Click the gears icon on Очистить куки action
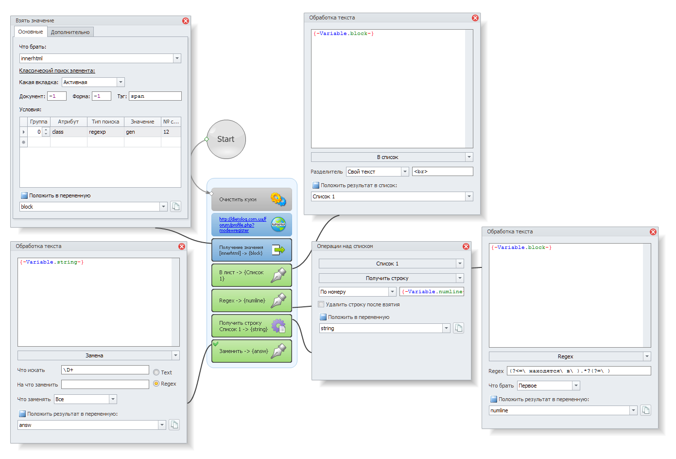The height and width of the screenshot is (459, 676). [278, 199]
